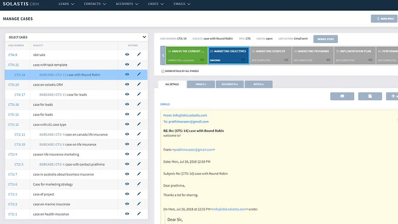Screen dimensions: 398x224
Task: Click the Solastis CRM logo
Action: pyautogui.click(x=21, y=4)
